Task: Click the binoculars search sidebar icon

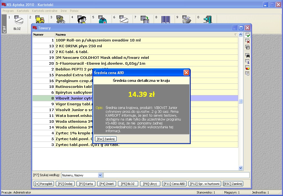Action: point(247,55)
